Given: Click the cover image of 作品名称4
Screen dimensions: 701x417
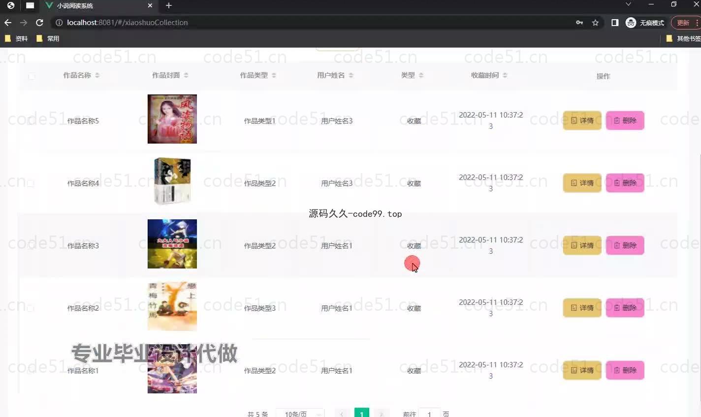Looking at the screenshot, I should pos(172,181).
